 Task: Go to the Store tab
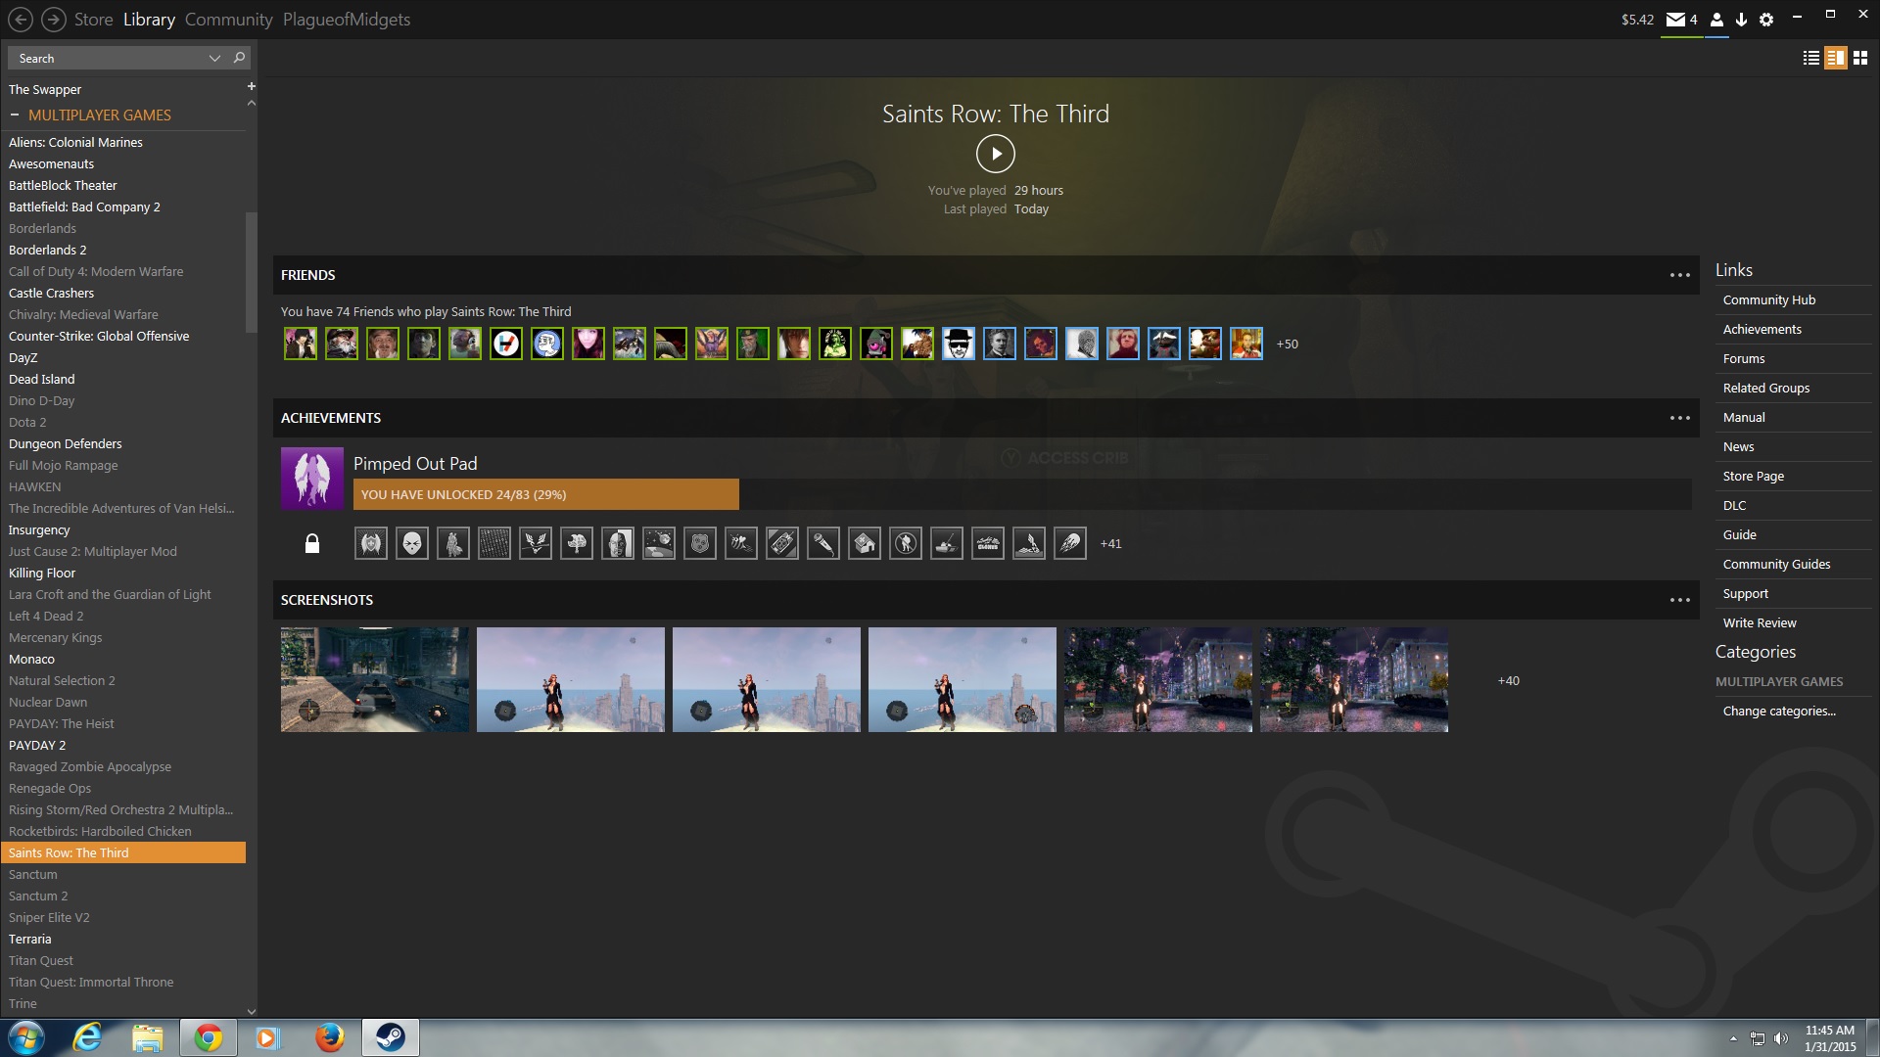[x=94, y=20]
